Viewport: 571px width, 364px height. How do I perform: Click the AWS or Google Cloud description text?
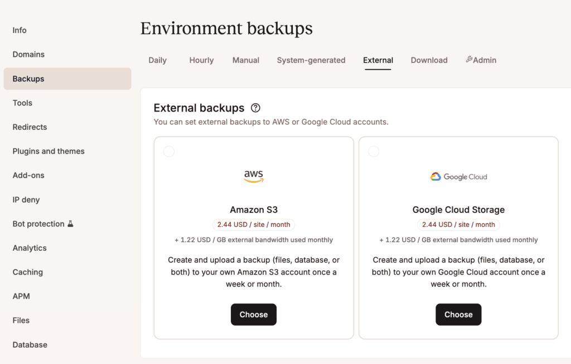coord(271,122)
